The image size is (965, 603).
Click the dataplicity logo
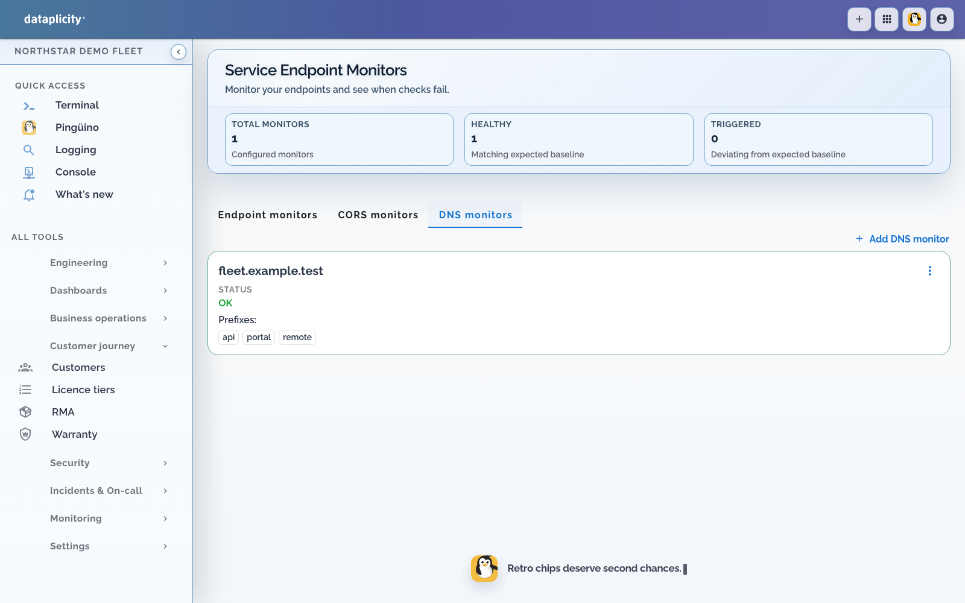click(54, 19)
